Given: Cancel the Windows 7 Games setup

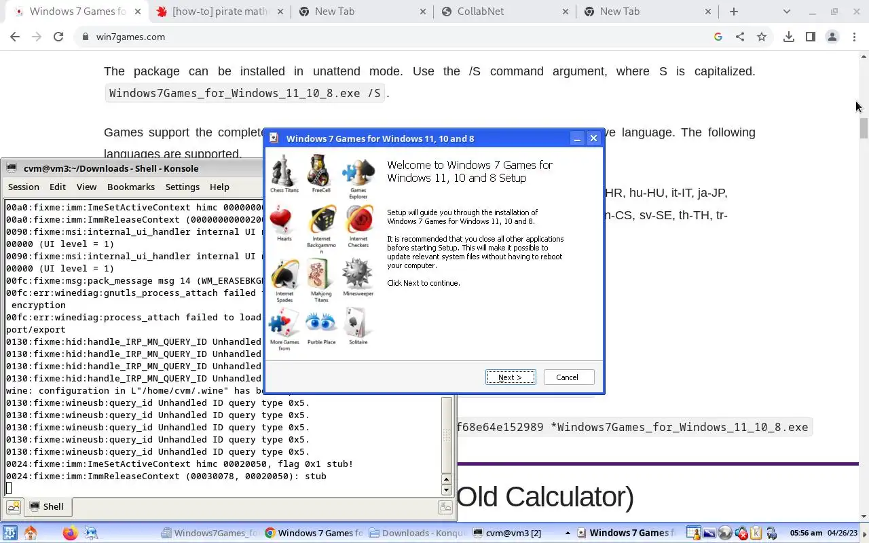Looking at the screenshot, I should [x=568, y=377].
